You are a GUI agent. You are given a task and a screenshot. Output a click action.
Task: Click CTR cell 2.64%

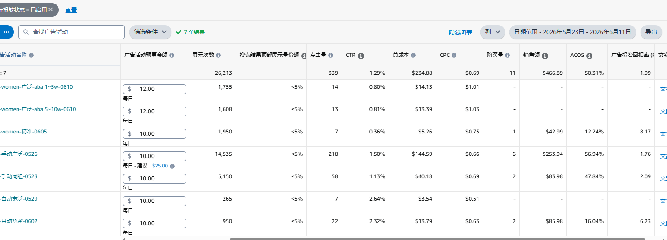(377, 199)
